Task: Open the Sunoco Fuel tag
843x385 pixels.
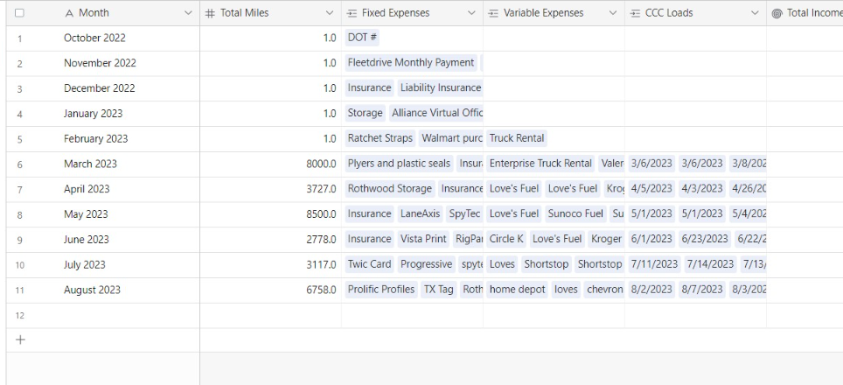Action: pos(575,214)
